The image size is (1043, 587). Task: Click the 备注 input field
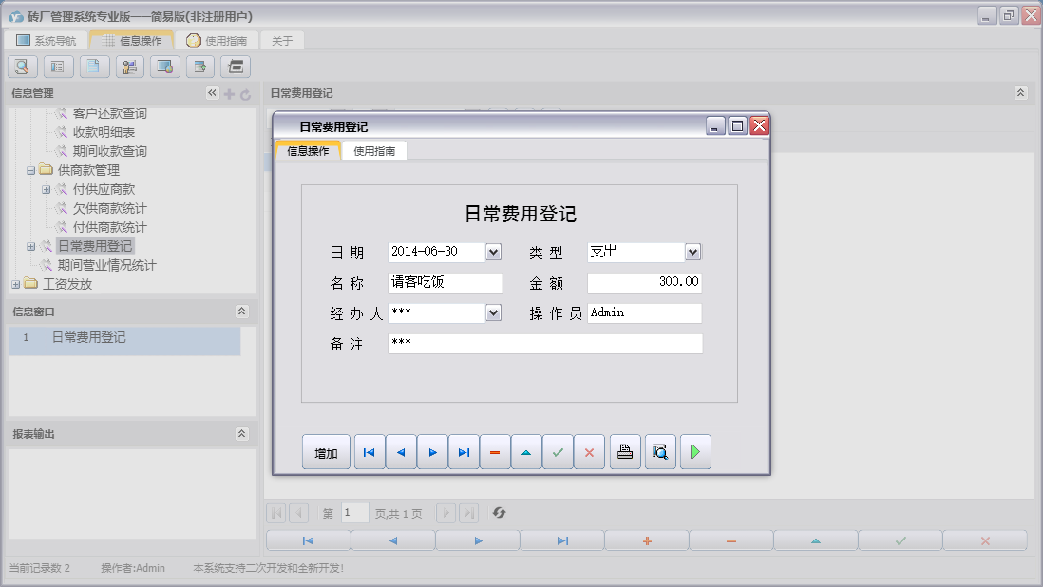(x=544, y=344)
